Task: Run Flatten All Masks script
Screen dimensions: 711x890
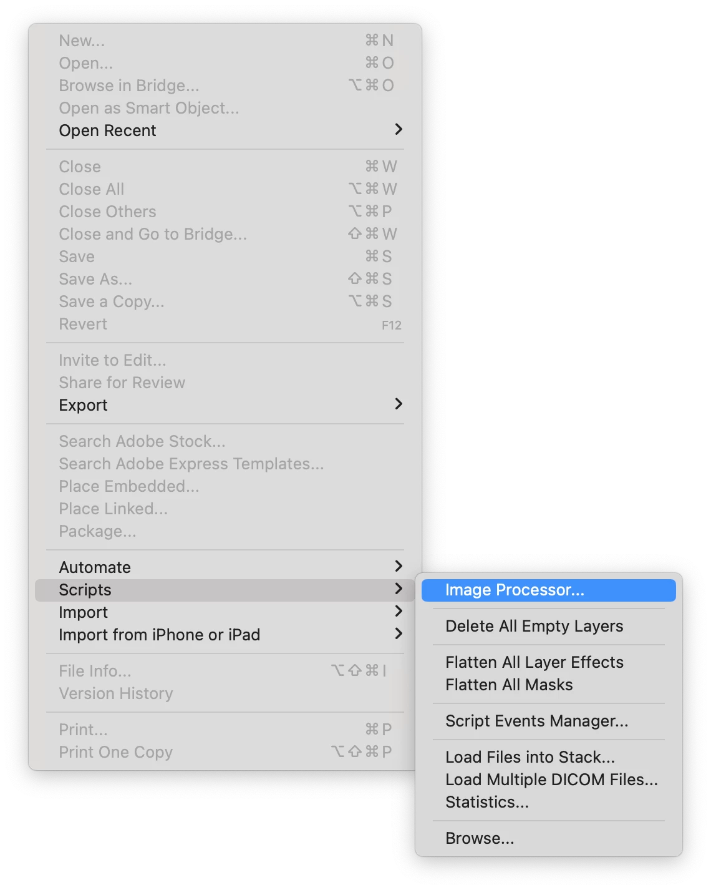Action: [x=549, y=685]
